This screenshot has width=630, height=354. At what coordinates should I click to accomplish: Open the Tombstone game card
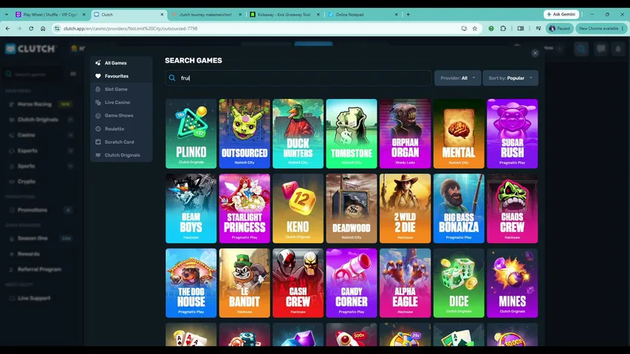[352, 133]
